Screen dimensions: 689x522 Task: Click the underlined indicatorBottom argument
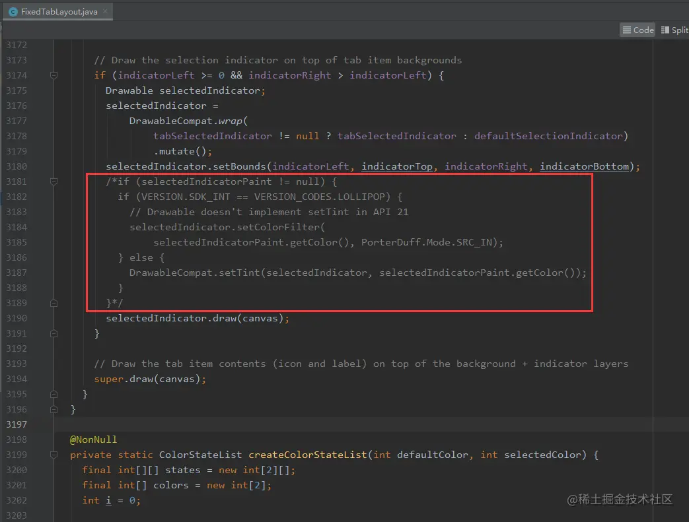click(584, 166)
